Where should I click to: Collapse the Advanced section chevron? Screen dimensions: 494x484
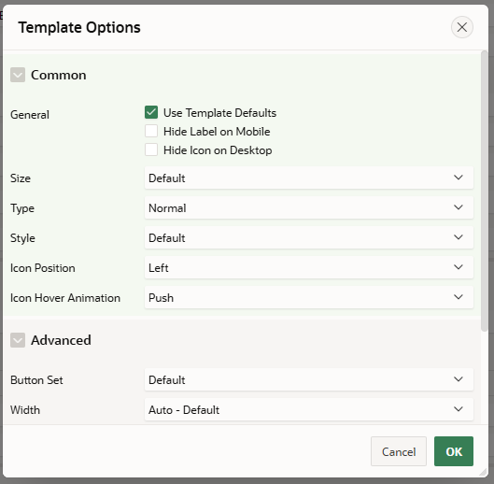(x=18, y=340)
